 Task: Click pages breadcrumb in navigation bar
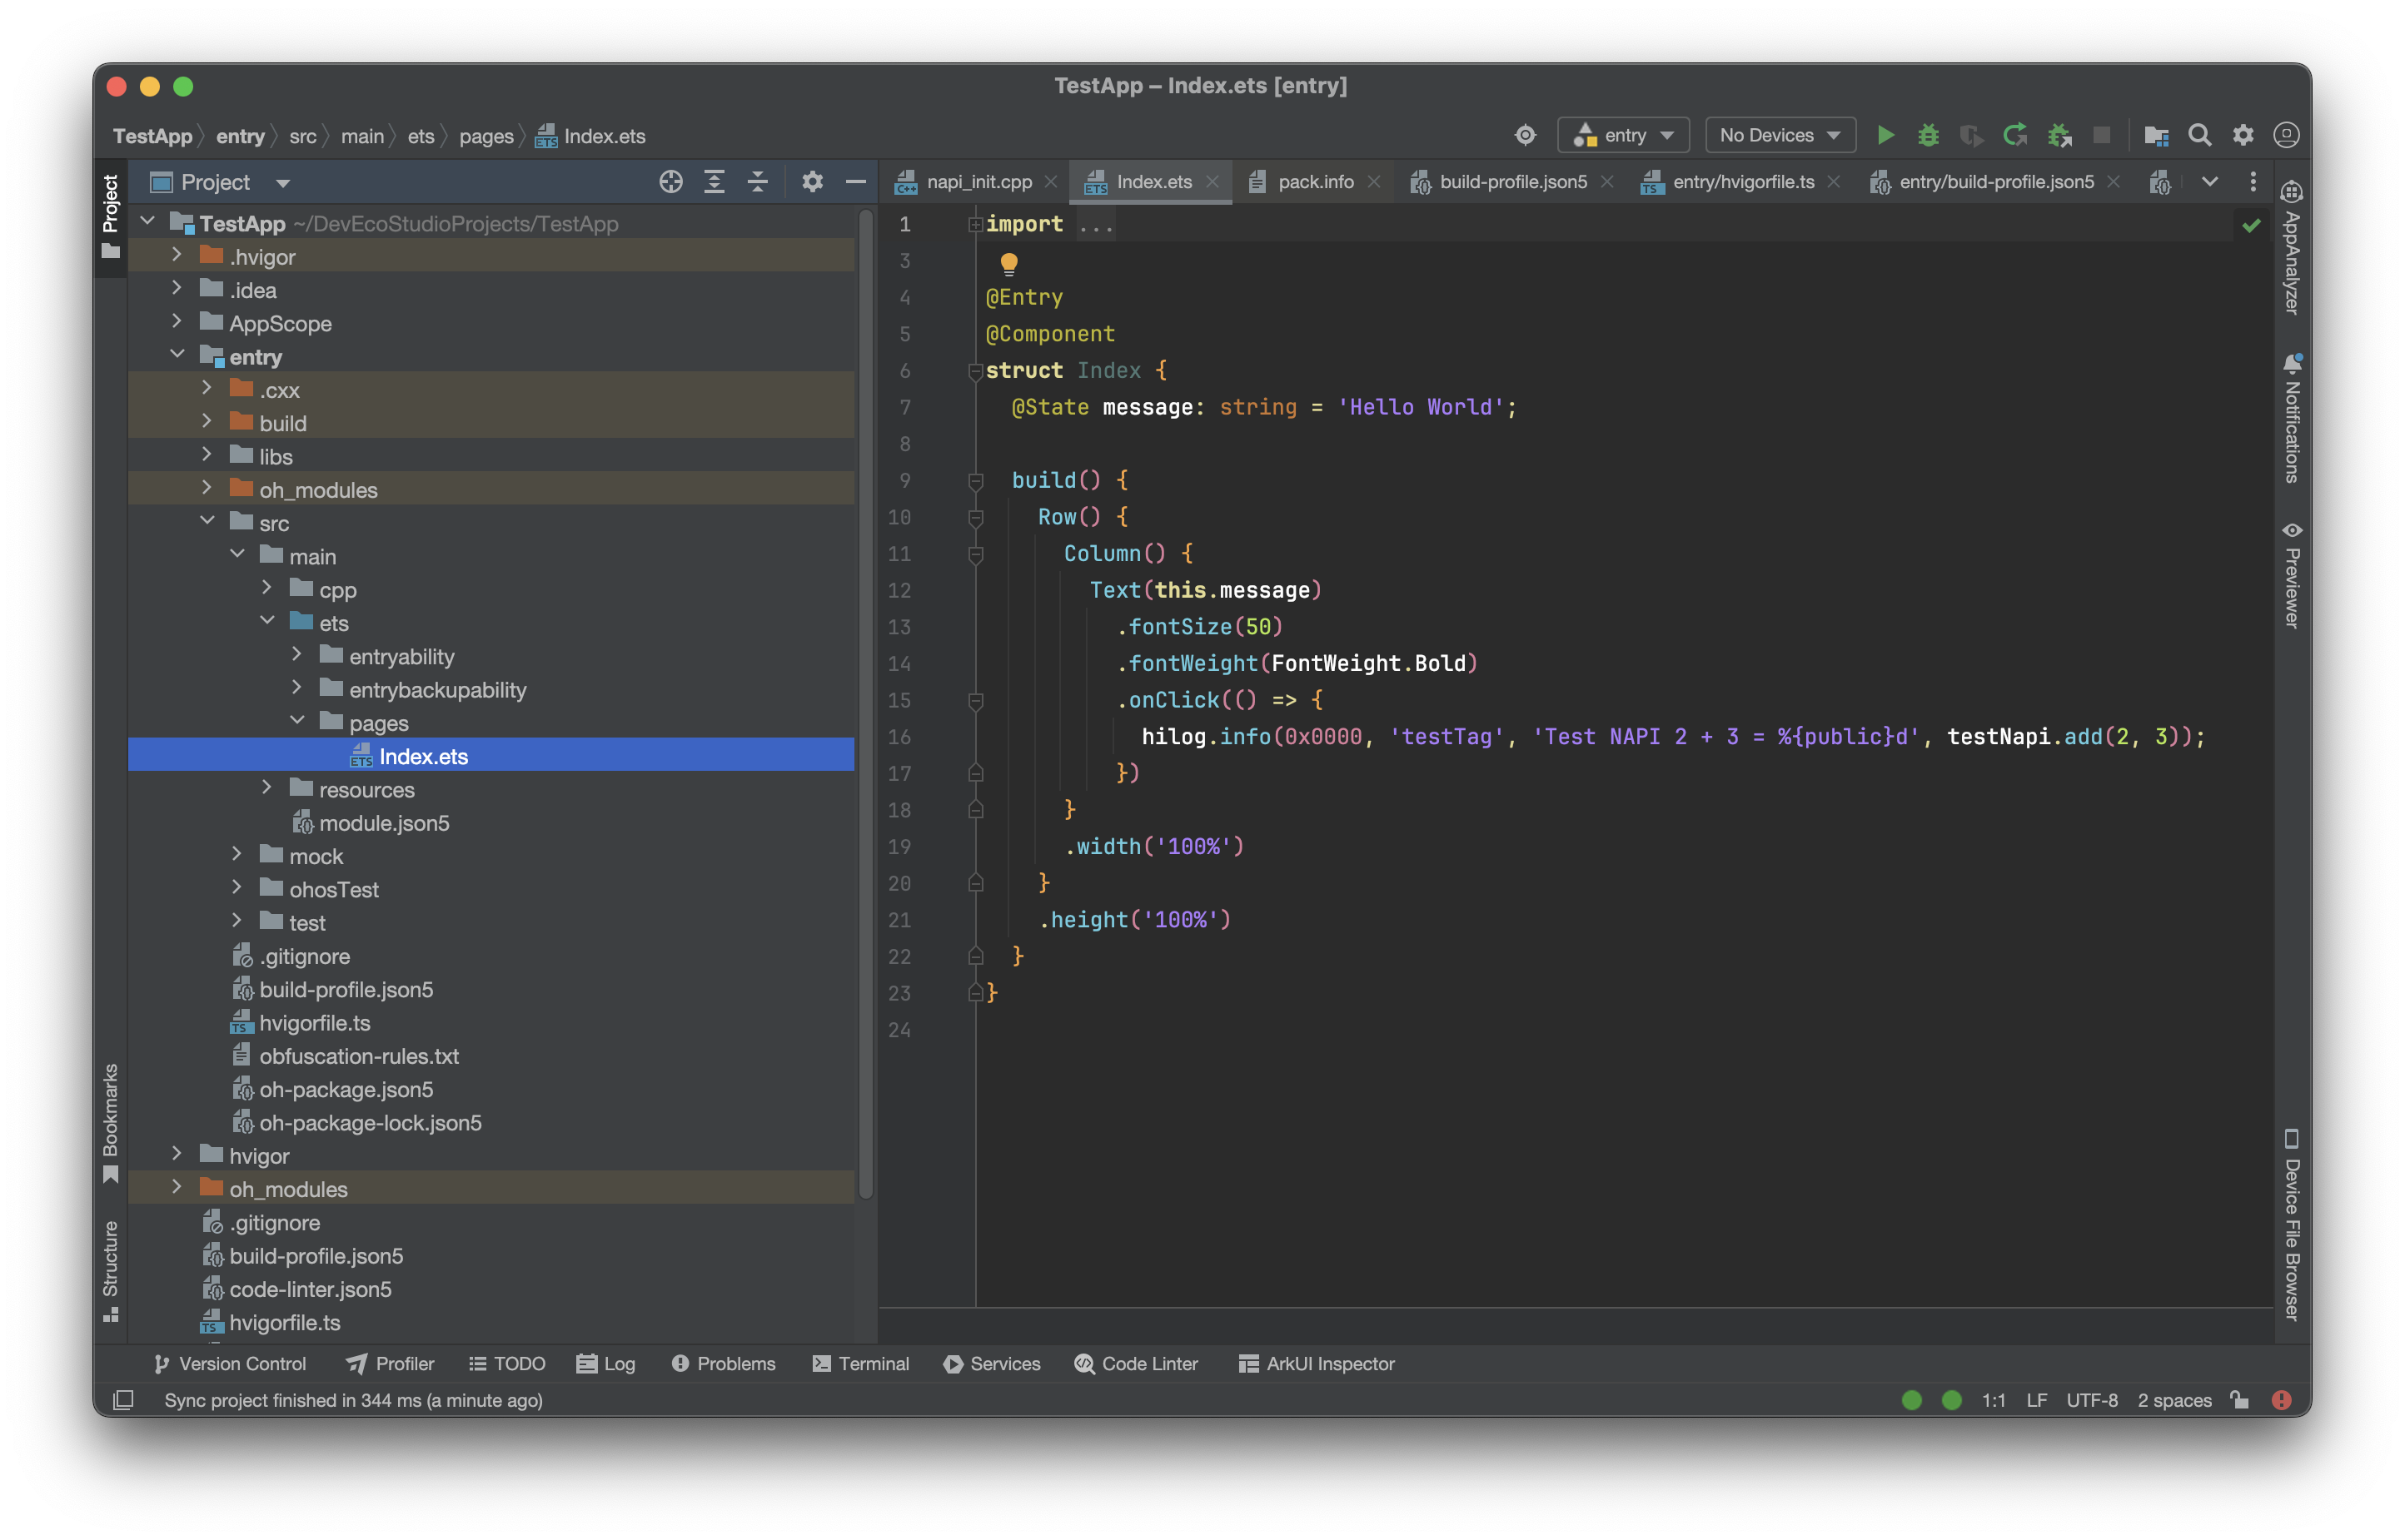[x=486, y=136]
